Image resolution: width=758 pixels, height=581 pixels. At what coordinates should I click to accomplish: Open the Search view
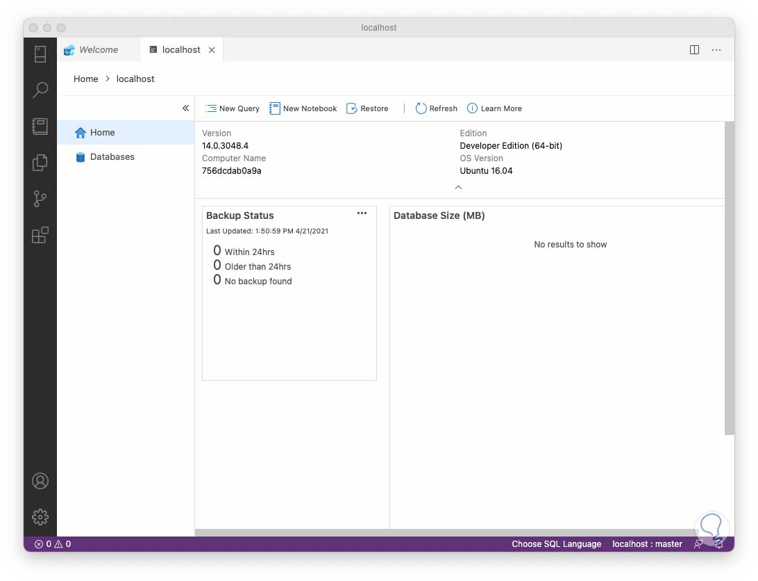[40, 90]
